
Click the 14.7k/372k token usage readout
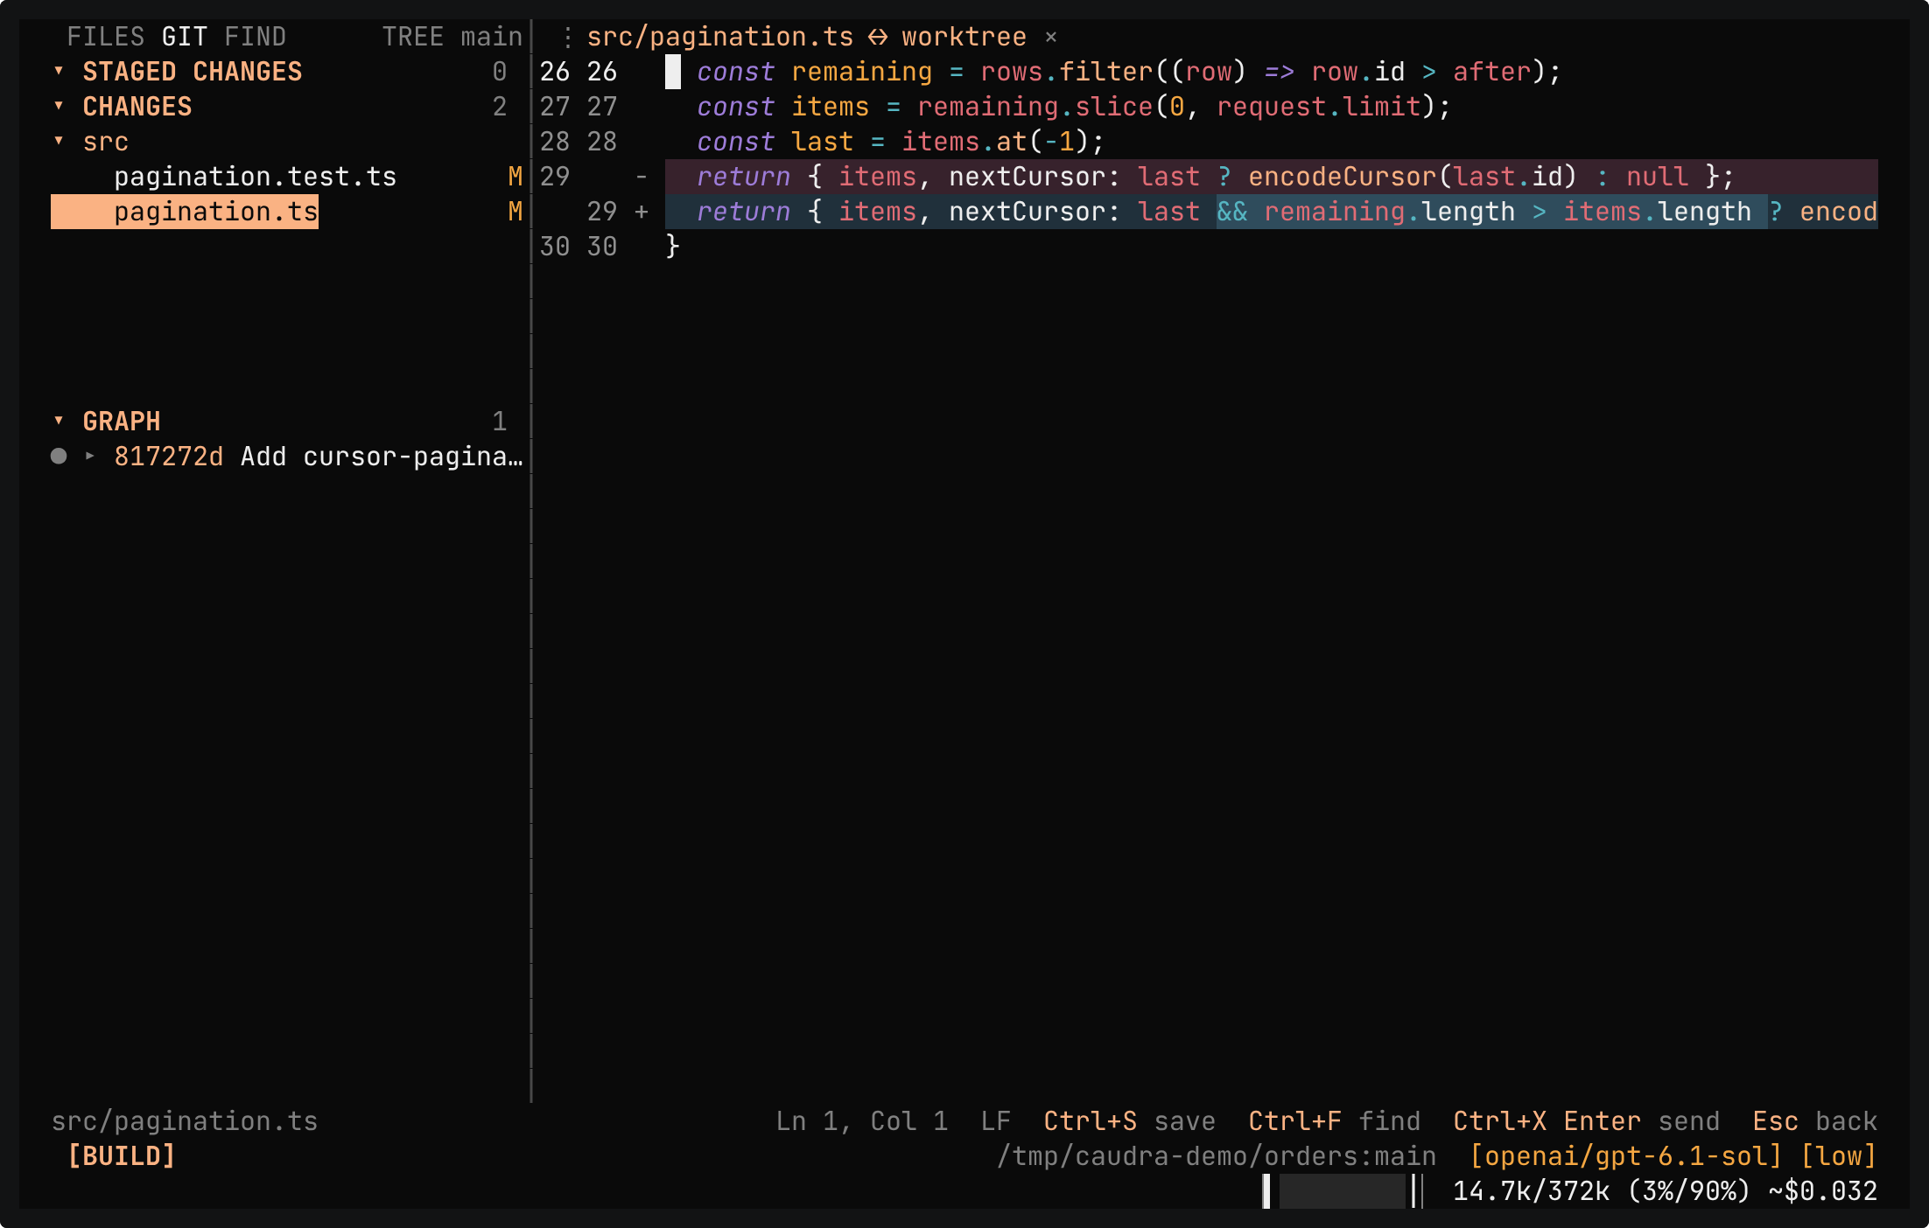tap(1532, 1191)
